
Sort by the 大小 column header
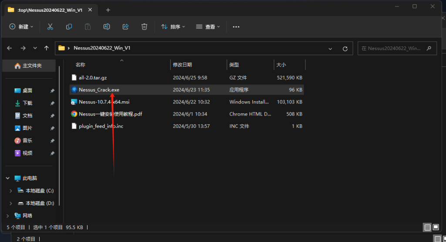[281, 65]
